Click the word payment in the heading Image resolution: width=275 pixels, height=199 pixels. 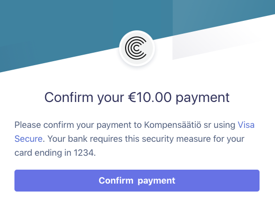tap(203, 98)
